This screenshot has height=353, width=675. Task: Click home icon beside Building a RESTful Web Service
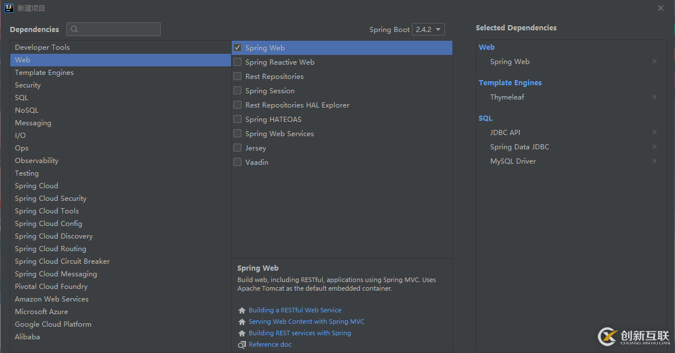242,311
